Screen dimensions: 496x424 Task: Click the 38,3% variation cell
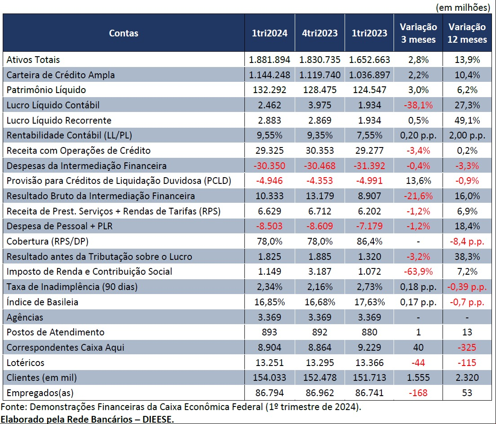coord(467,256)
